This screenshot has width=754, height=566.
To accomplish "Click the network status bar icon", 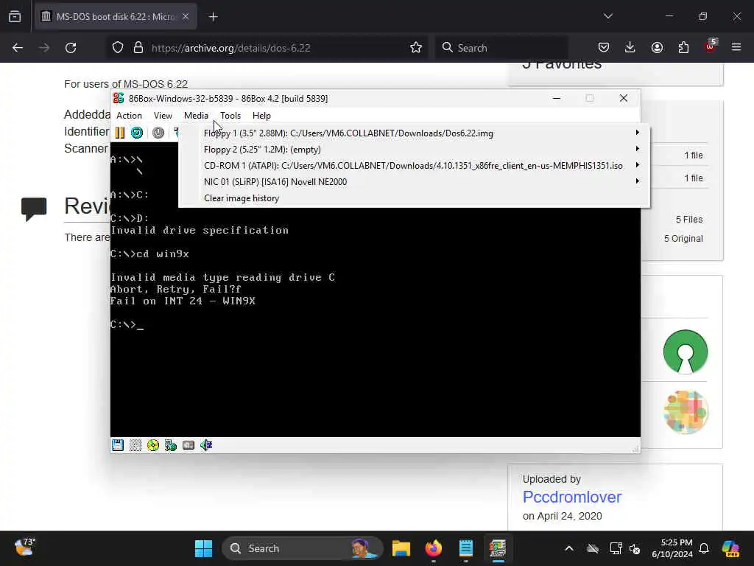I will 171,445.
